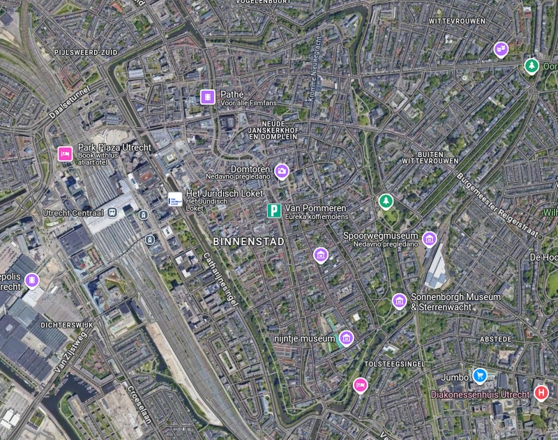Select the Het Juridisch Loket logo marker
This screenshot has height=440, width=558.
coord(175,199)
